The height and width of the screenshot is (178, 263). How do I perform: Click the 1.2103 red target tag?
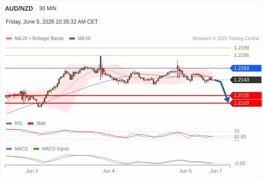coord(246,103)
